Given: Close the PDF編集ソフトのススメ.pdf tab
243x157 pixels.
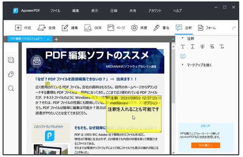Looking at the screenshot, I should 48,39.
